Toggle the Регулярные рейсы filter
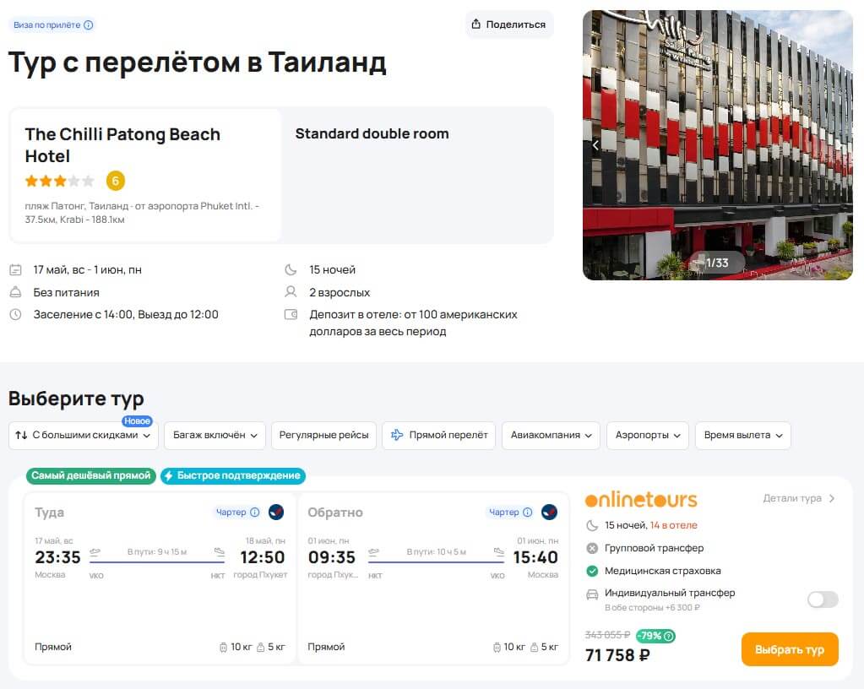 [324, 435]
